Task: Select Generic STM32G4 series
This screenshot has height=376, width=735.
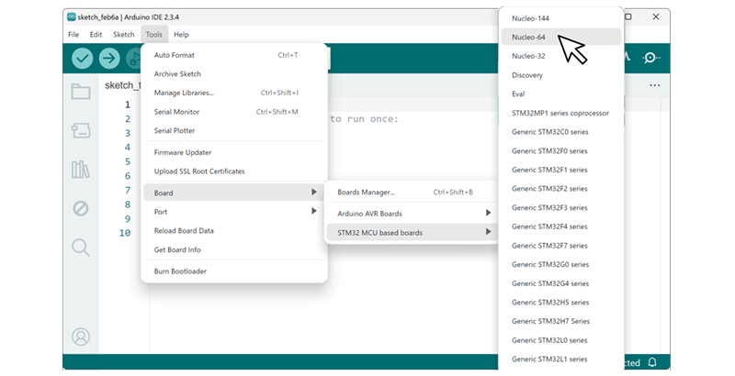Action: pos(561,283)
